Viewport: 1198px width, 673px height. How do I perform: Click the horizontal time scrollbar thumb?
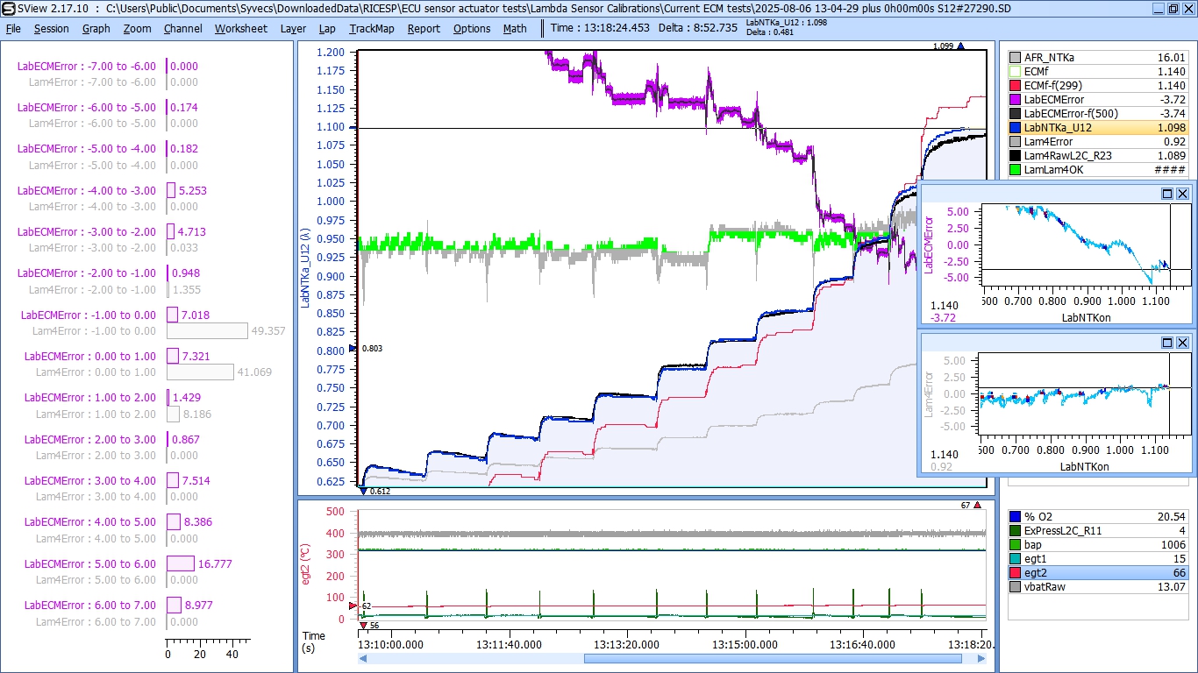point(772,658)
